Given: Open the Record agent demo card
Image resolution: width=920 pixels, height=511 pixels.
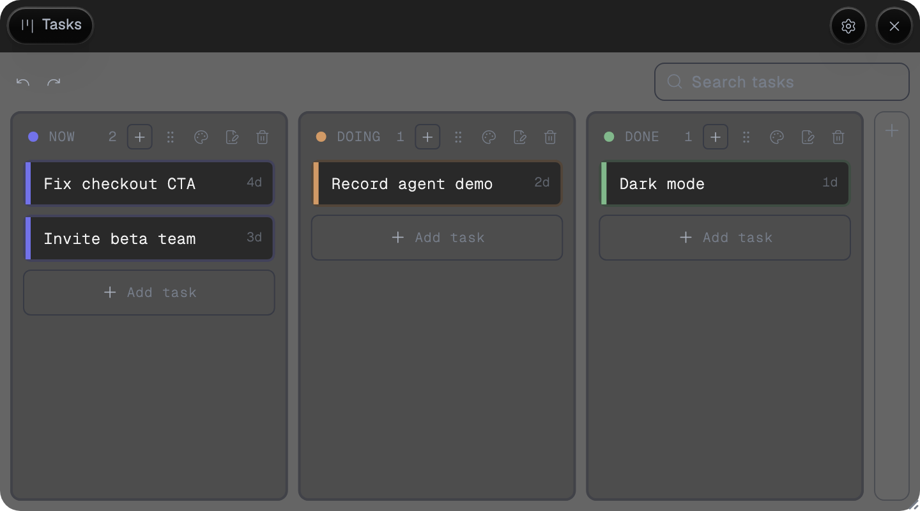Looking at the screenshot, I should [437, 183].
